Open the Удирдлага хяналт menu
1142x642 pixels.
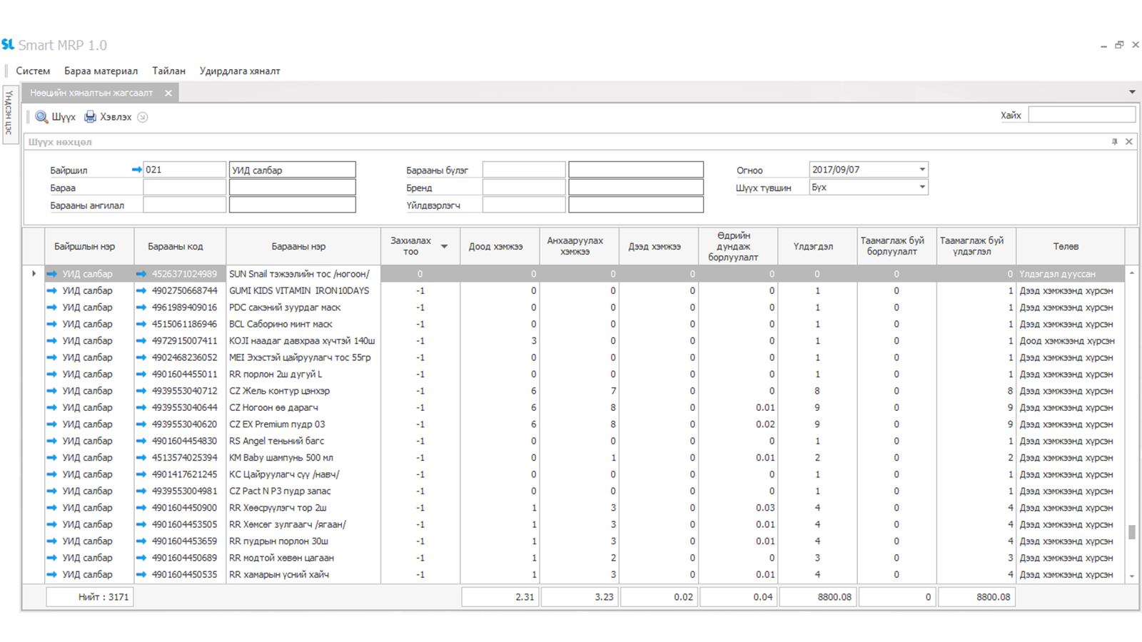click(240, 71)
